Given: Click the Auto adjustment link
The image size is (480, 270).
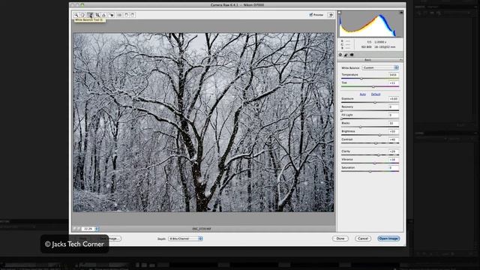Looking at the screenshot, I should [x=363, y=94].
